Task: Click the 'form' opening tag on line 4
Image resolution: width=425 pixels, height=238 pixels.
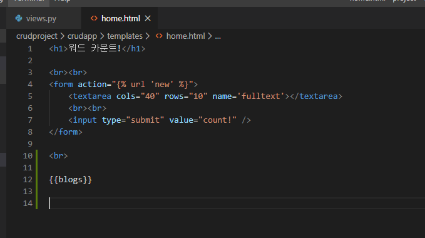Action: pos(63,85)
